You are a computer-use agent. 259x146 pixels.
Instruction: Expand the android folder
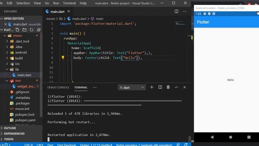pyautogui.click(x=7, y=52)
